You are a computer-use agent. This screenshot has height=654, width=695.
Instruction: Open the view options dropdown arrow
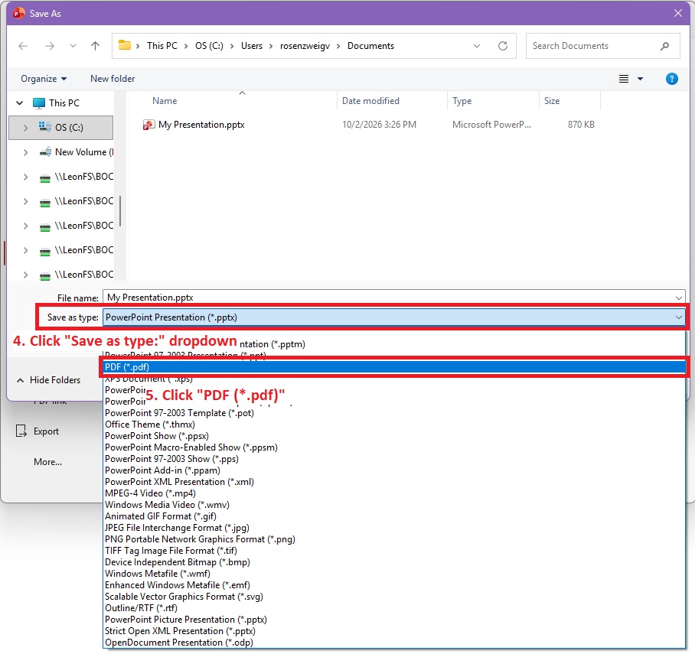[640, 79]
